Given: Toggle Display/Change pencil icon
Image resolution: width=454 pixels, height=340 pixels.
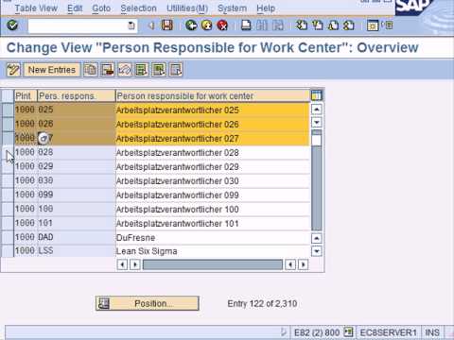Looking at the screenshot, I should [x=13, y=70].
